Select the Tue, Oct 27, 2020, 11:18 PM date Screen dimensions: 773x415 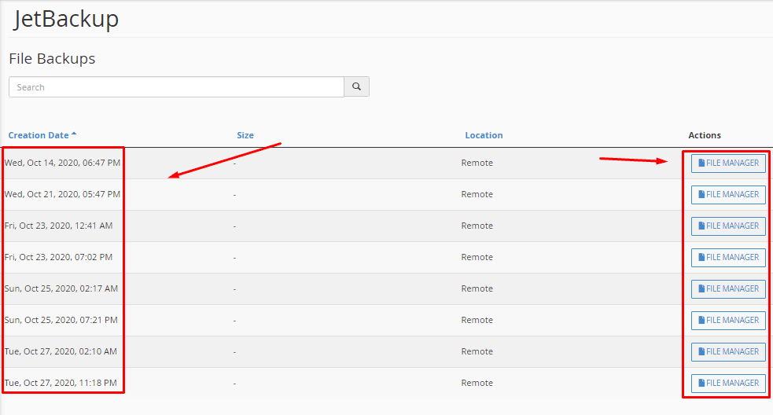click(62, 383)
